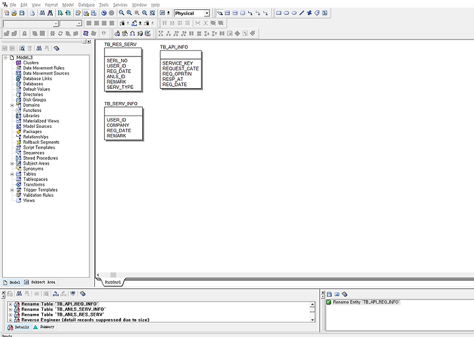This screenshot has height=337, width=474.
Task: Save the model with the floppy icon
Action: (22, 13)
